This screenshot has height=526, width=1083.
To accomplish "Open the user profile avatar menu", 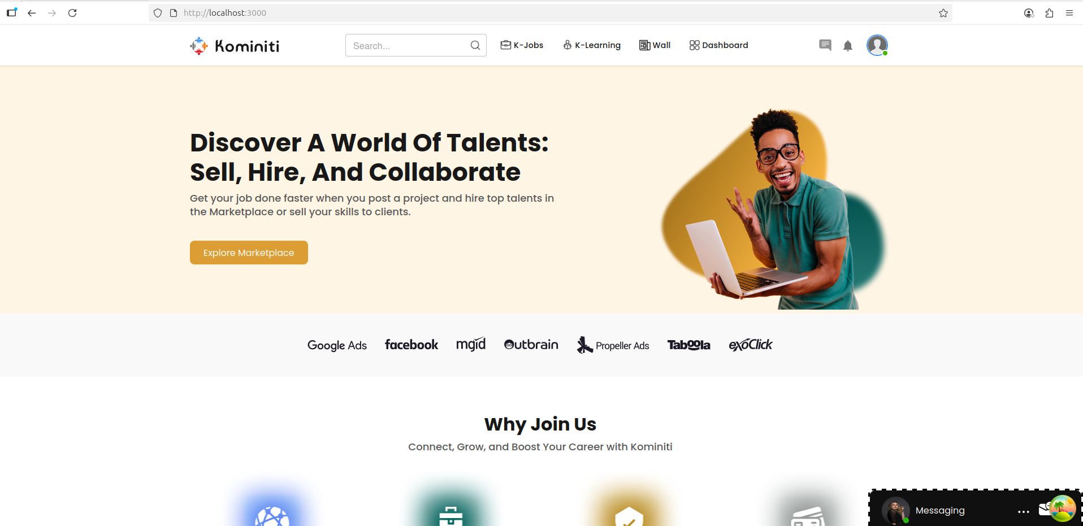I will pyautogui.click(x=877, y=45).
